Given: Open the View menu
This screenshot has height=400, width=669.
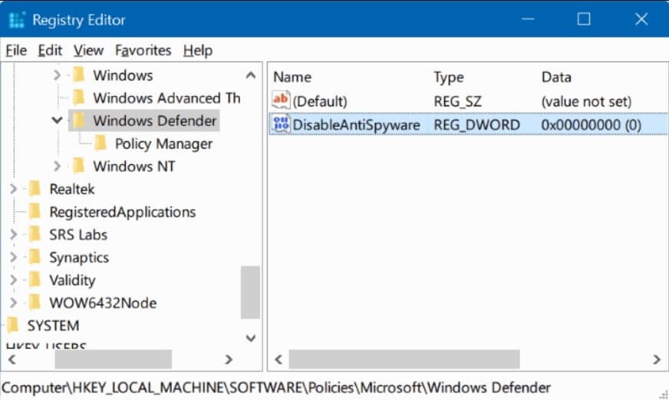Looking at the screenshot, I should [88, 51].
